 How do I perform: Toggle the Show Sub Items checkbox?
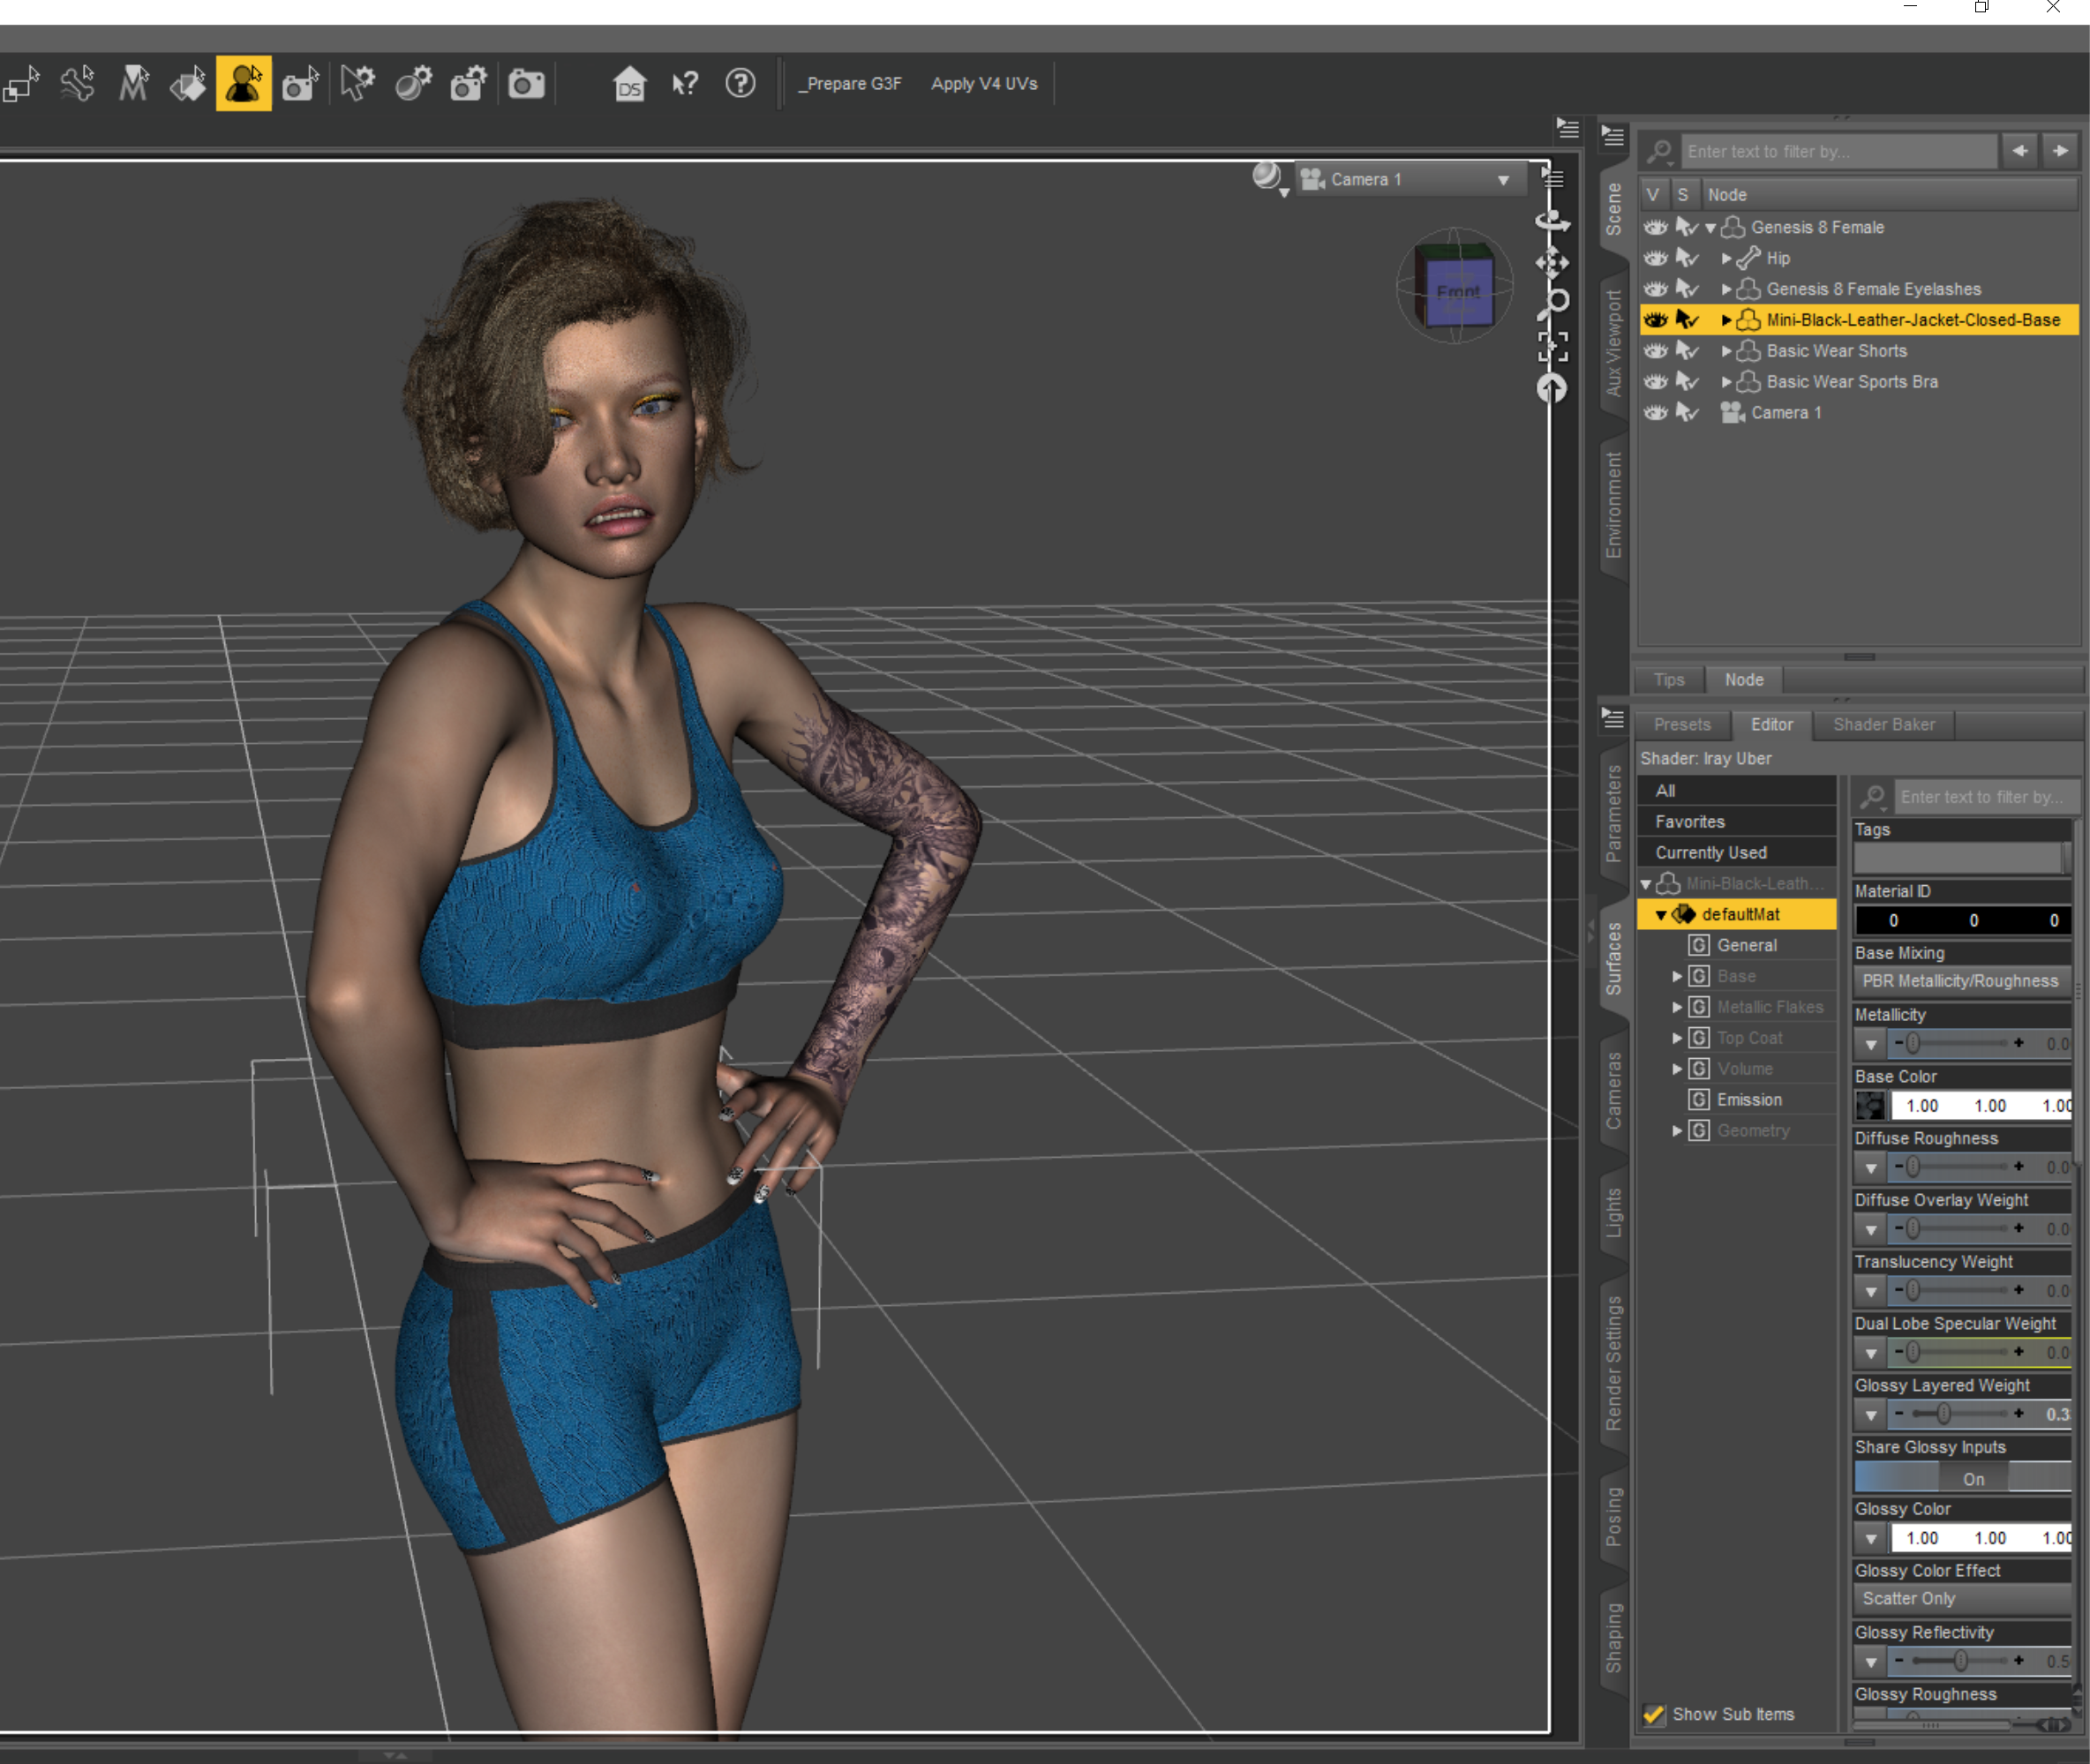click(x=1654, y=1714)
